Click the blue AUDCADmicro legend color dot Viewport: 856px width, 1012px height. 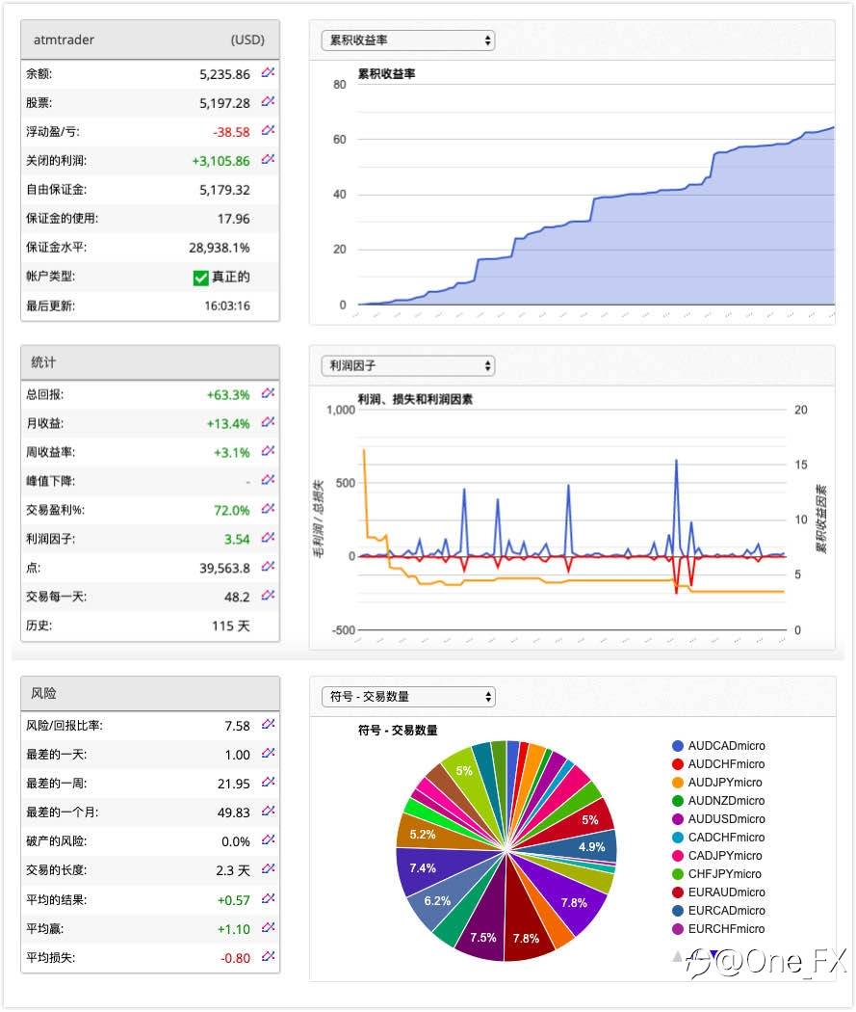coord(678,745)
